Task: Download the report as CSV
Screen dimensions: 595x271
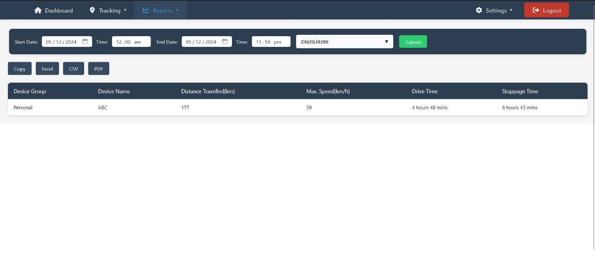Action: (73, 69)
